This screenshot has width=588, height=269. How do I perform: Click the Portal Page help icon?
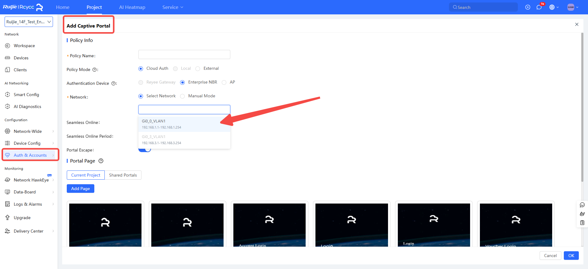pyautogui.click(x=101, y=161)
